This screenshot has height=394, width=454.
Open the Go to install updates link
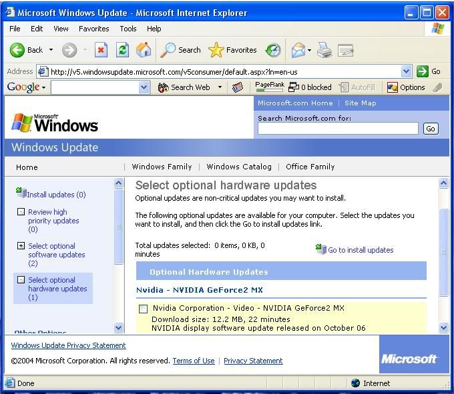click(361, 250)
